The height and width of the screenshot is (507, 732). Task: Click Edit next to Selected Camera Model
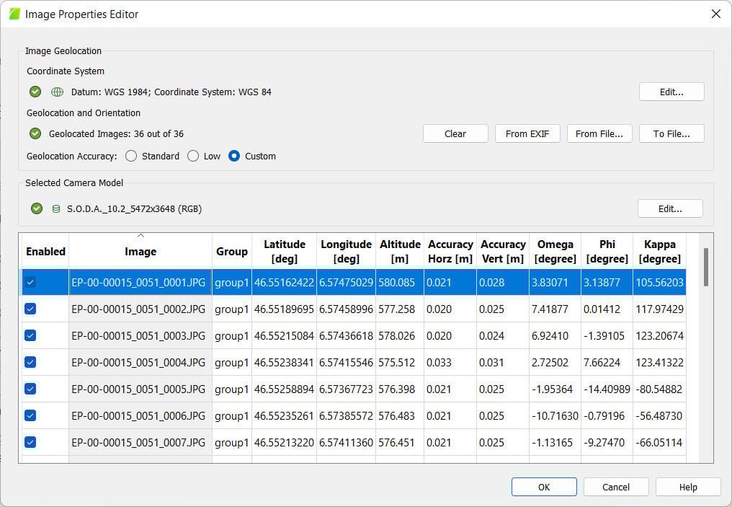pos(671,208)
